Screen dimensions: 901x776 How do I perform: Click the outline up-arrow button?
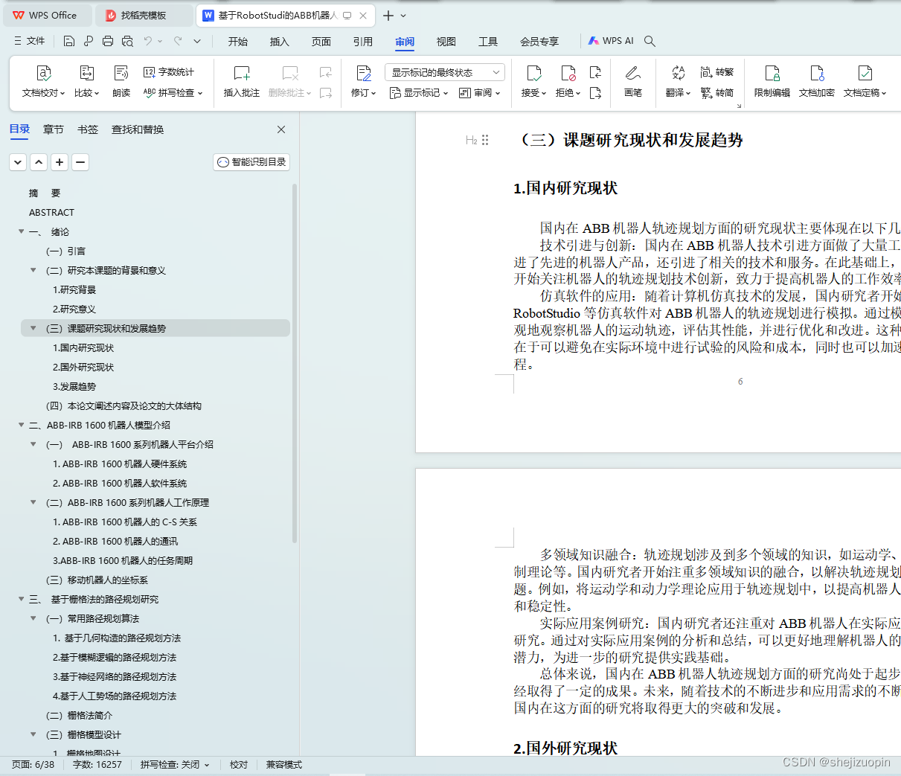point(39,162)
